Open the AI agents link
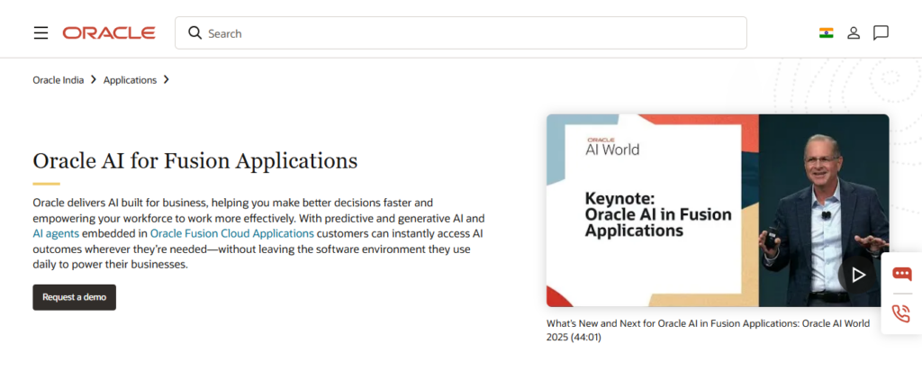 click(56, 233)
